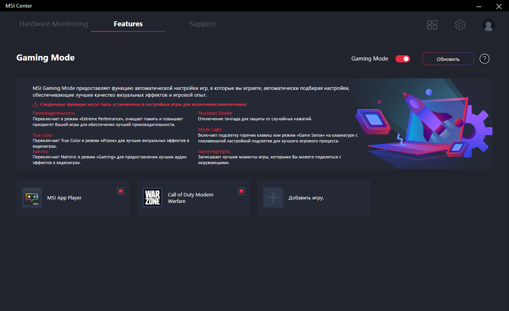Click the red warning text about game settings
This screenshot has height=311, width=509.
143,104
